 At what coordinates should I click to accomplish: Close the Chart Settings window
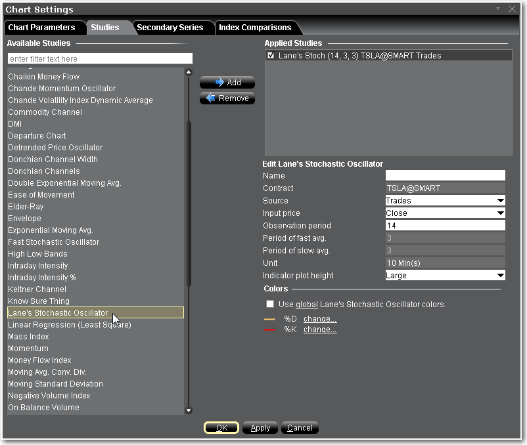pos(511,9)
